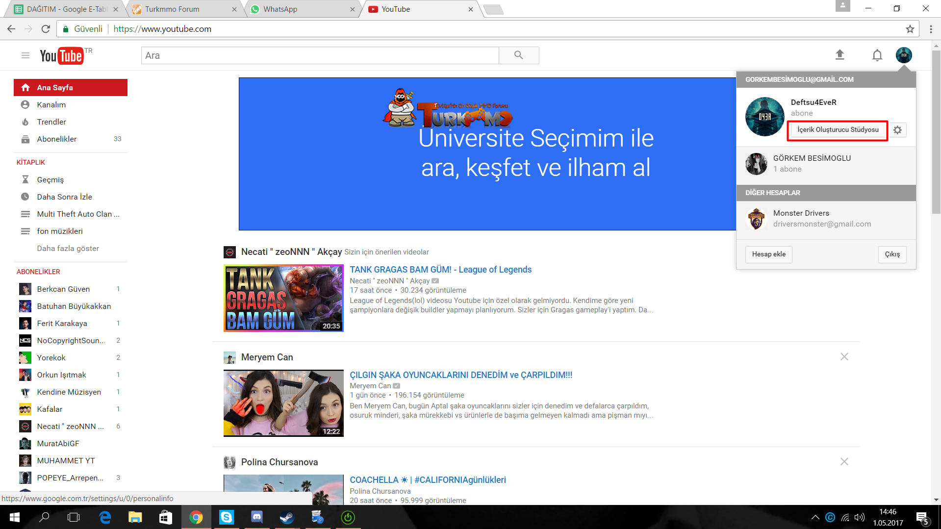
Task: Open Windows Store from taskbar
Action: 166,517
